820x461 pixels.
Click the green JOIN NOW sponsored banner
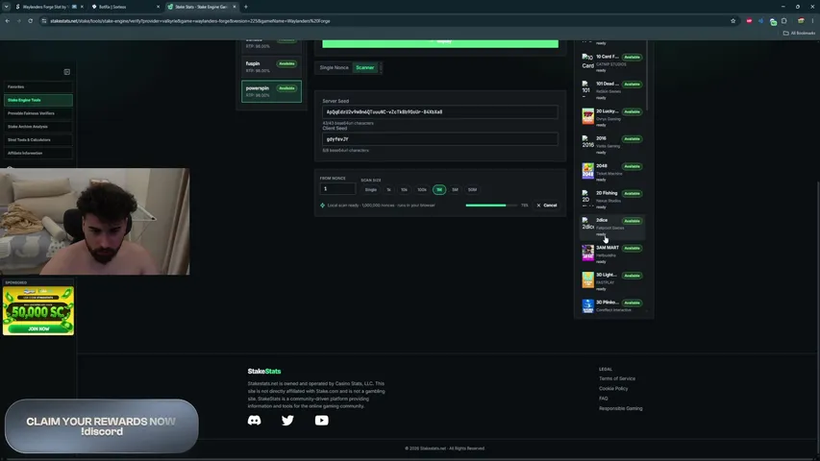click(x=38, y=310)
